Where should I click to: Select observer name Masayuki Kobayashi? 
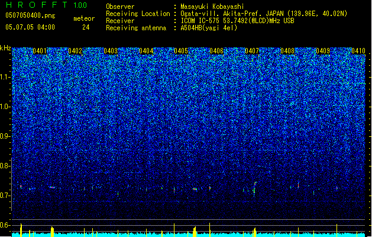[x=212, y=7]
